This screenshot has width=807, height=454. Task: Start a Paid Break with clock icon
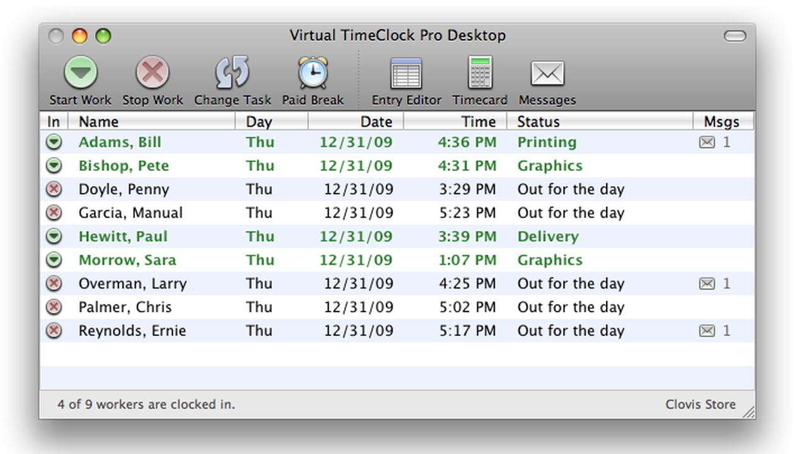[313, 73]
